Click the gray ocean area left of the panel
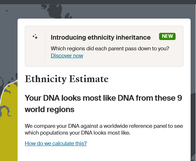 point(9,44)
